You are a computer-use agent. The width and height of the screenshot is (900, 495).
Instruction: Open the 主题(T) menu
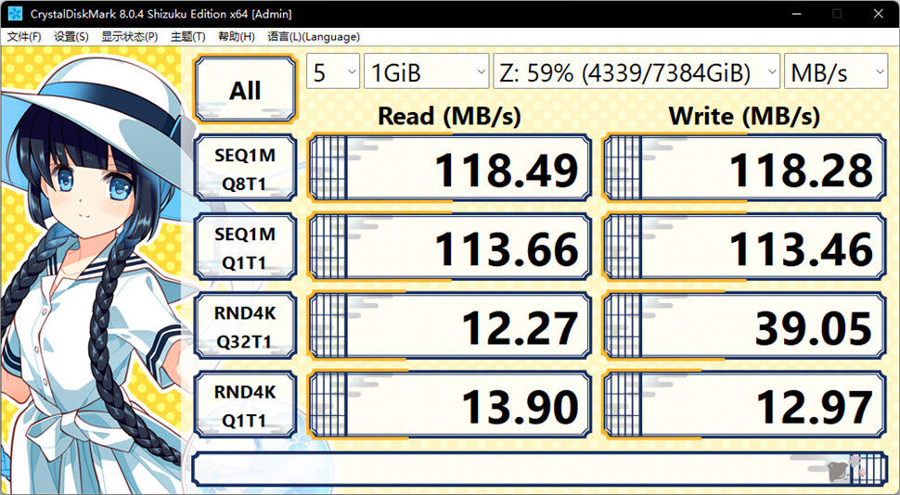187,37
